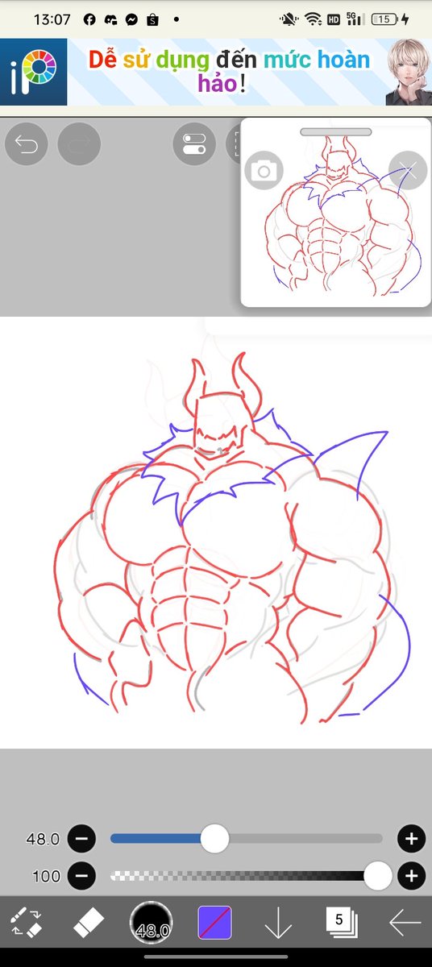Image resolution: width=432 pixels, height=967 pixels.
Task: Tap the down arrow to hide toolbar
Action: (278, 923)
